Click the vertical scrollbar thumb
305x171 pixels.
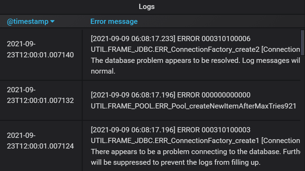(x=303, y=43)
